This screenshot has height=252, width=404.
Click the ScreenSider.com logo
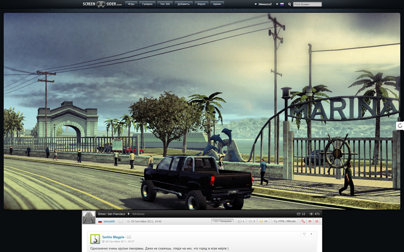102,4
